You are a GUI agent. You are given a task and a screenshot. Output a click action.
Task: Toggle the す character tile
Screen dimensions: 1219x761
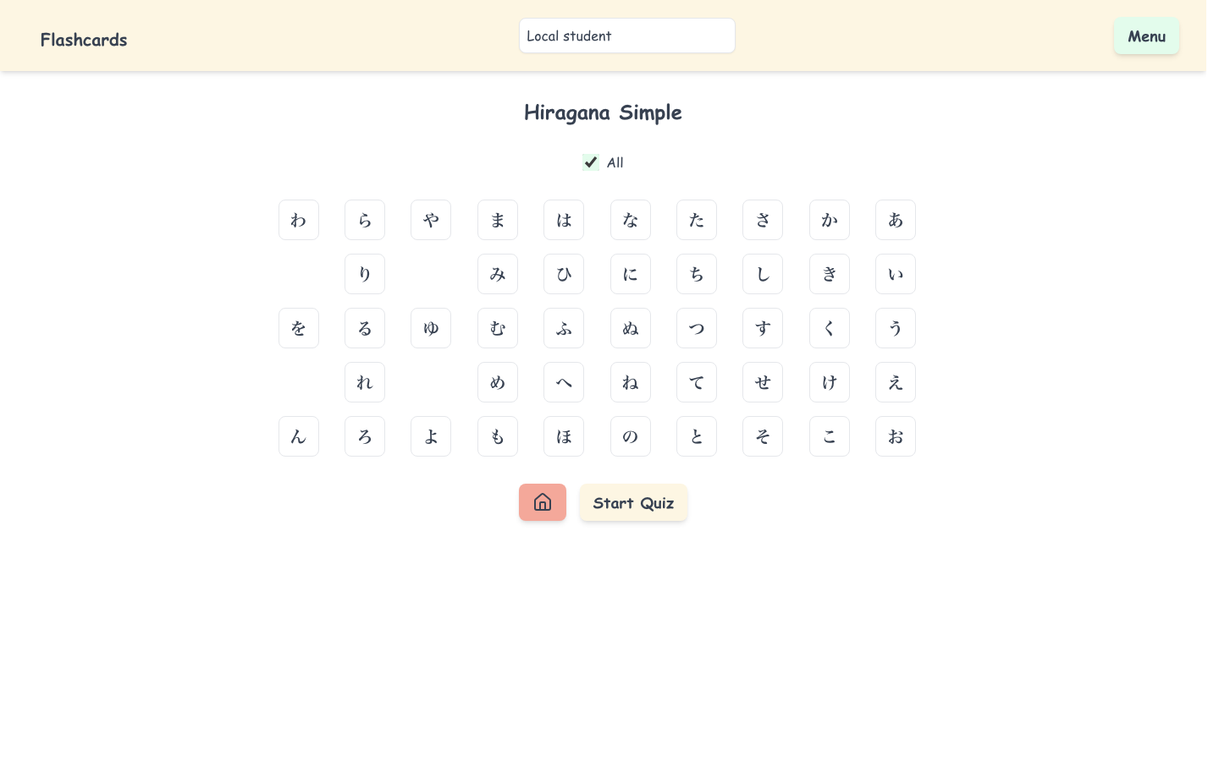click(x=763, y=328)
